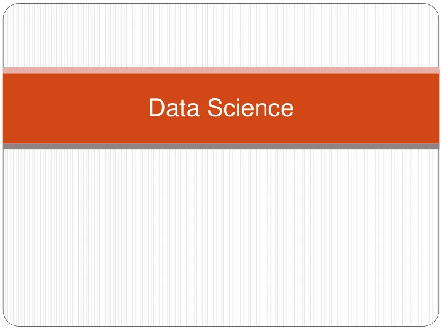Click the capital "D" in Data

(x=156, y=107)
